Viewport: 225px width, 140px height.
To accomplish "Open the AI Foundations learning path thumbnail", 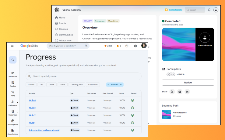I will click(x=166, y=114).
